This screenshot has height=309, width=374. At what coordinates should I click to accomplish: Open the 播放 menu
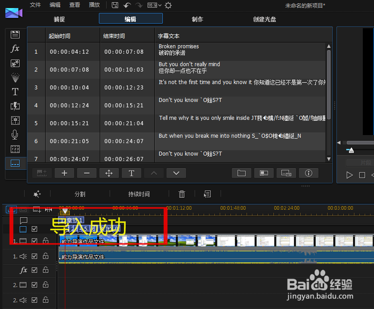click(94, 5)
